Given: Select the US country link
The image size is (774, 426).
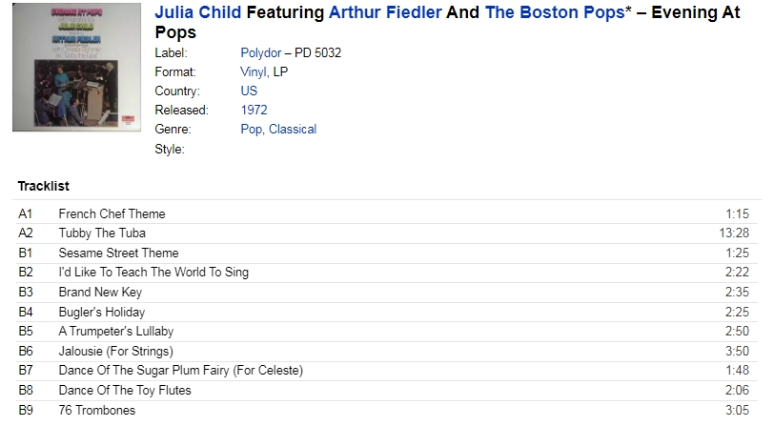Looking at the screenshot, I should [249, 91].
